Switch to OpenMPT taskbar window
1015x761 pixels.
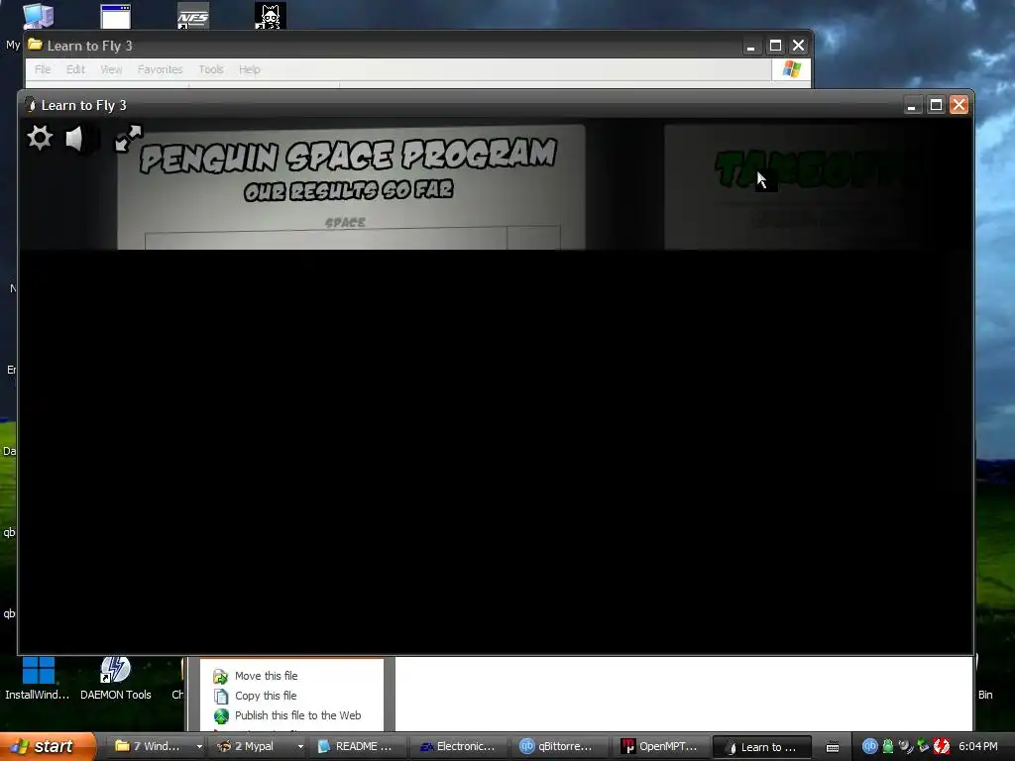(x=660, y=746)
